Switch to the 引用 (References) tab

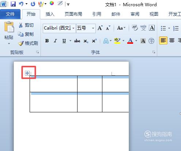pyautogui.click(x=97, y=14)
